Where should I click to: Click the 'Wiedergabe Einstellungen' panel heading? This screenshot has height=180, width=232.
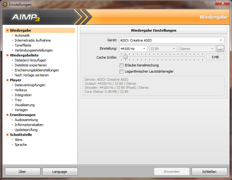pos(153,30)
